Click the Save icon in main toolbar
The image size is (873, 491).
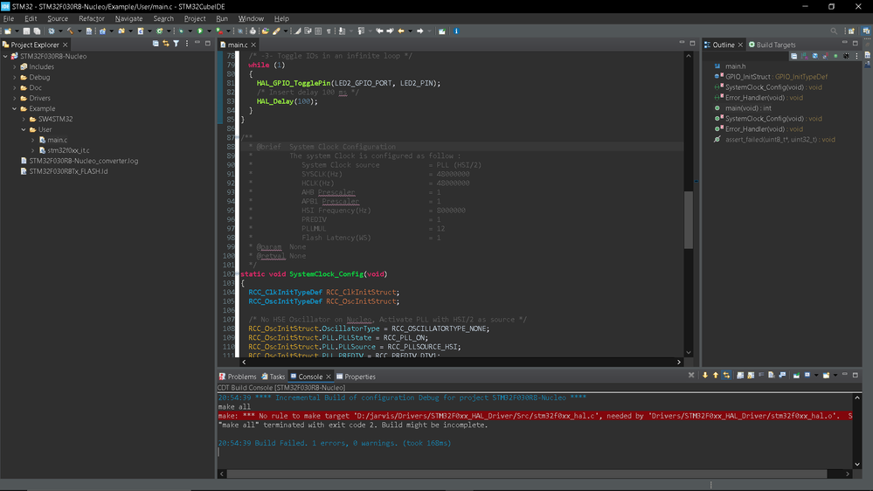tap(26, 31)
